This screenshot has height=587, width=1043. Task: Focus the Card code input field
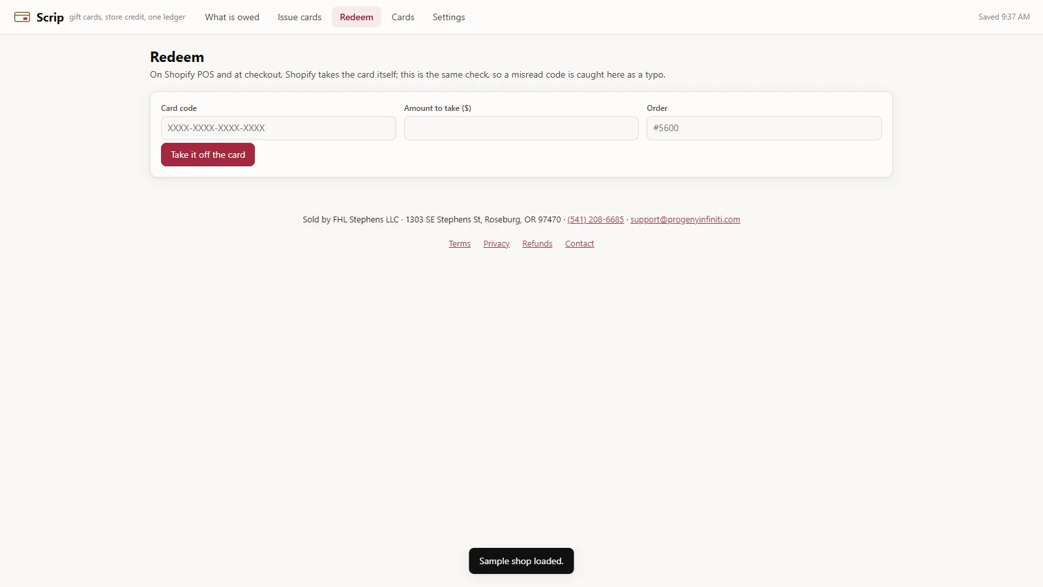click(x=278, y=128)
